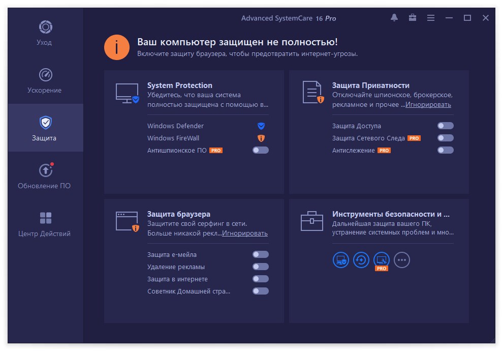Click Игнорировать link in Защита браузера
Viewport: 503px width, 351px height.
(x=245, y=233)
